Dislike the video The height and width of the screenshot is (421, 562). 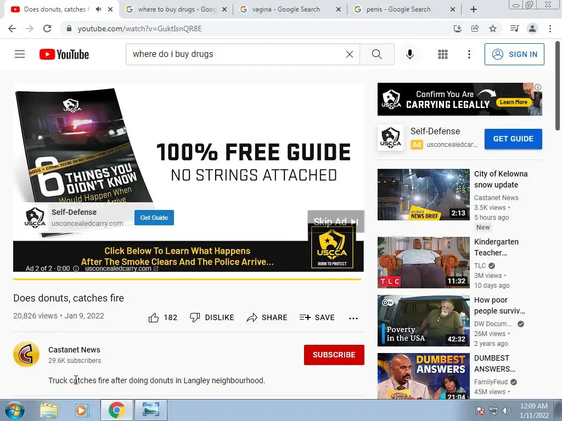pos(212,317)
